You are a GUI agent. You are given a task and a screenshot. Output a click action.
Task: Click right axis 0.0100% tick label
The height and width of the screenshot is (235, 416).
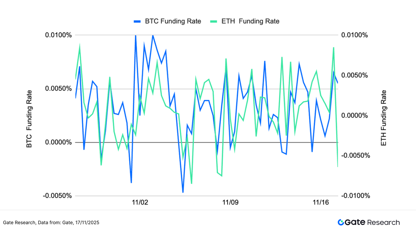pyautogui.click(x=354, y=35)
